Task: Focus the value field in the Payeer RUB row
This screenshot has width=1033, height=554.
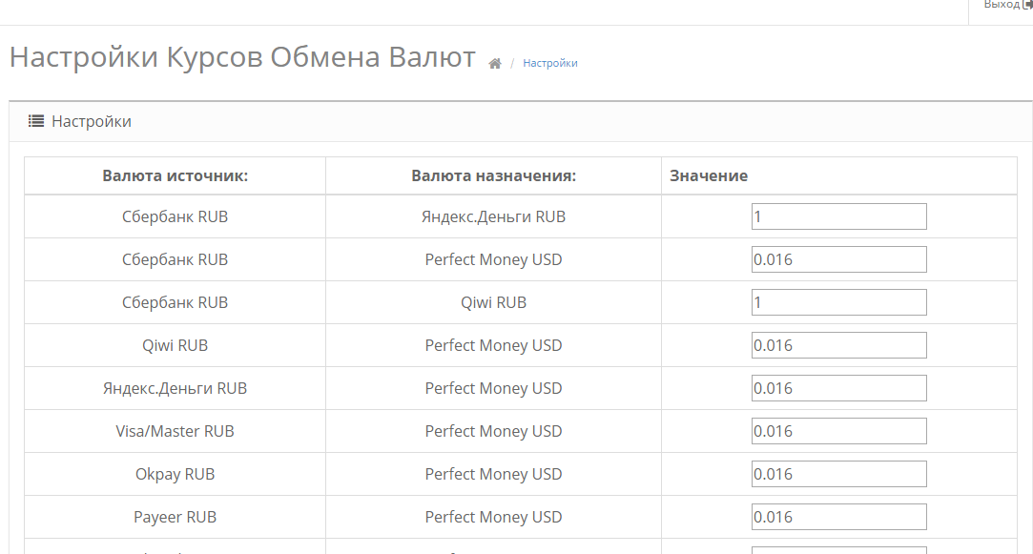Action: [838, 517]
